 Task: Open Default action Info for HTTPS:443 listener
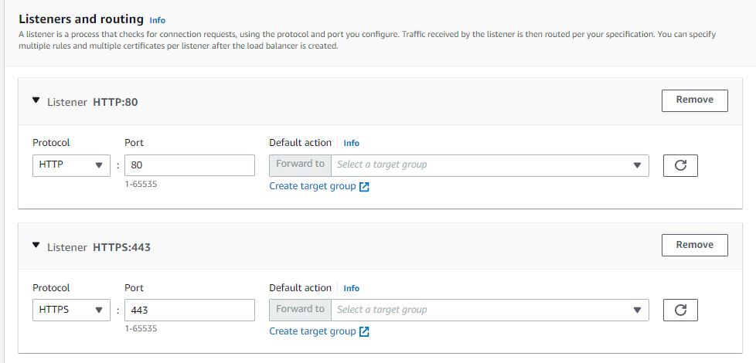click(x=351, y=288)
